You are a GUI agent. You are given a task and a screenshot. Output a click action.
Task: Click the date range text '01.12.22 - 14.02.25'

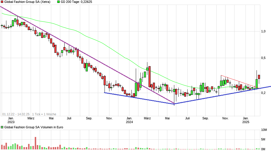coord(16,114)
